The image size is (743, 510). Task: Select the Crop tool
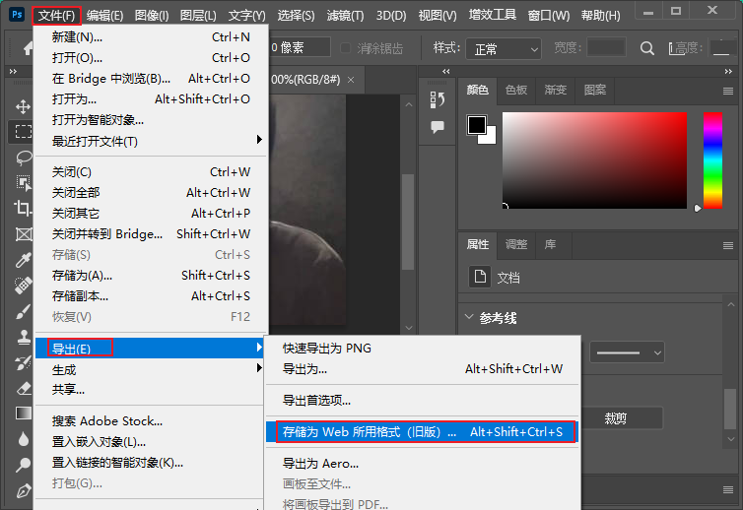[22, 208]
